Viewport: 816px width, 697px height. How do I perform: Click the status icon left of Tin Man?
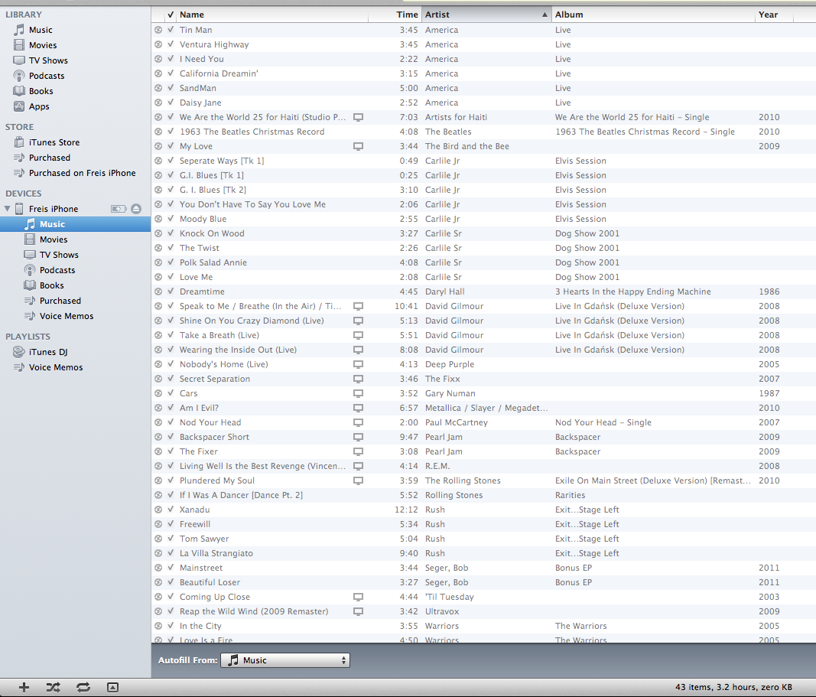[158, 30]
